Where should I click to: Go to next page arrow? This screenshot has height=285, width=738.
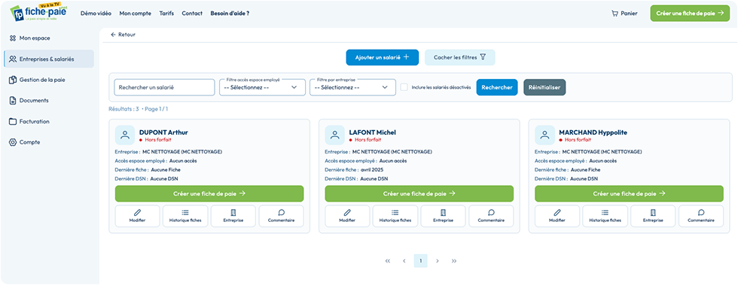(438, 260)
